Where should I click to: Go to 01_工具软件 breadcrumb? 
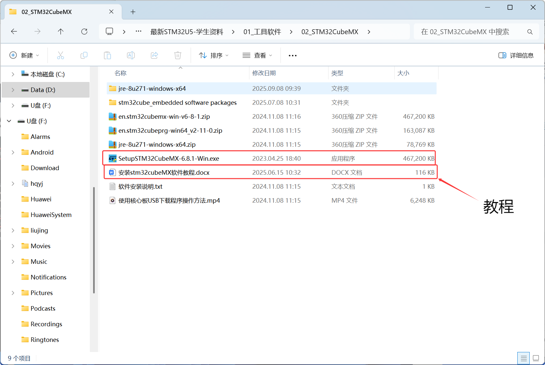point(262,32)
